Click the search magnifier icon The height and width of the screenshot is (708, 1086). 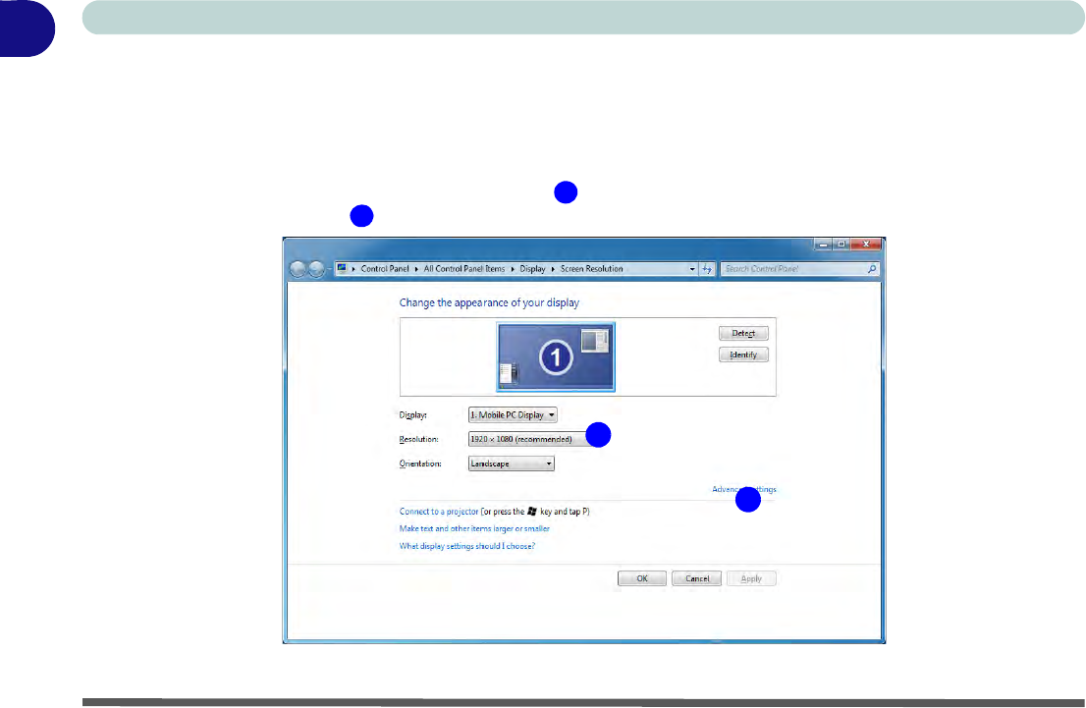[871, 269]
